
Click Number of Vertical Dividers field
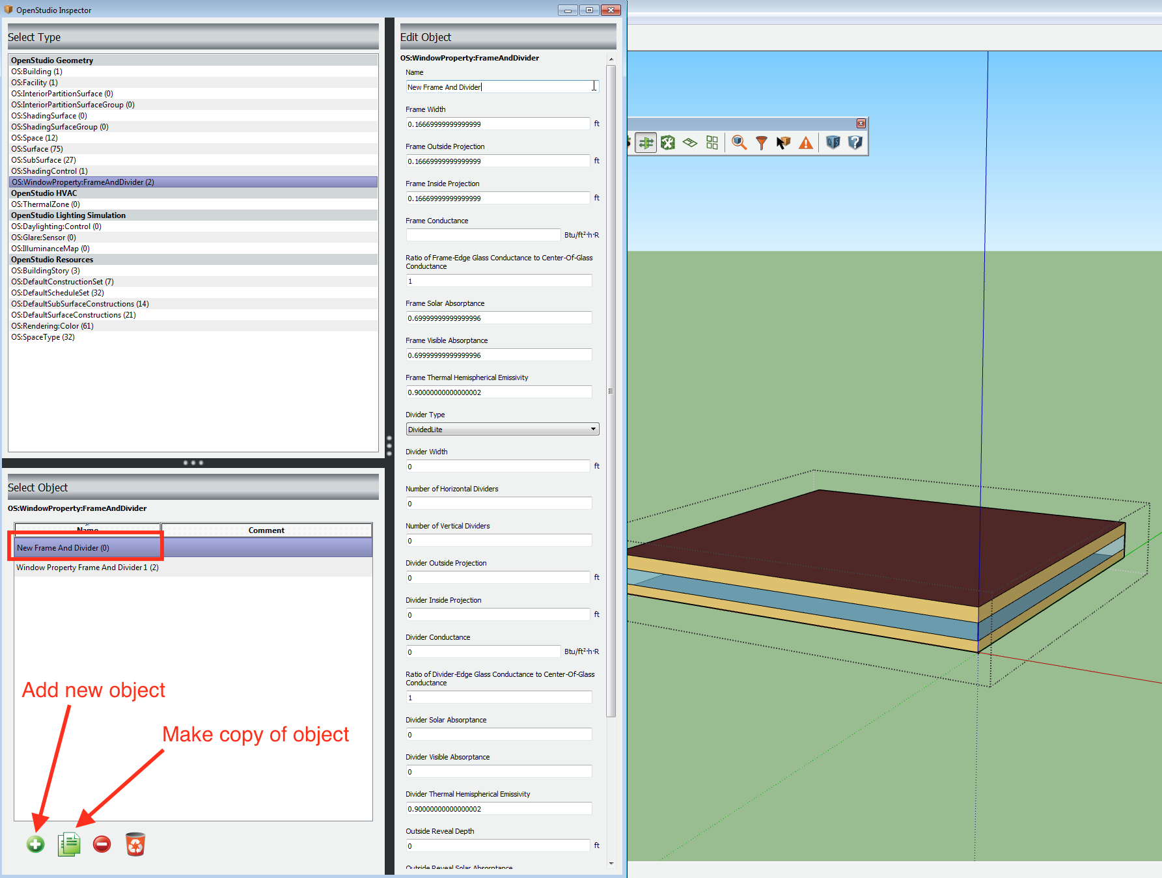[x=499, y=541]
